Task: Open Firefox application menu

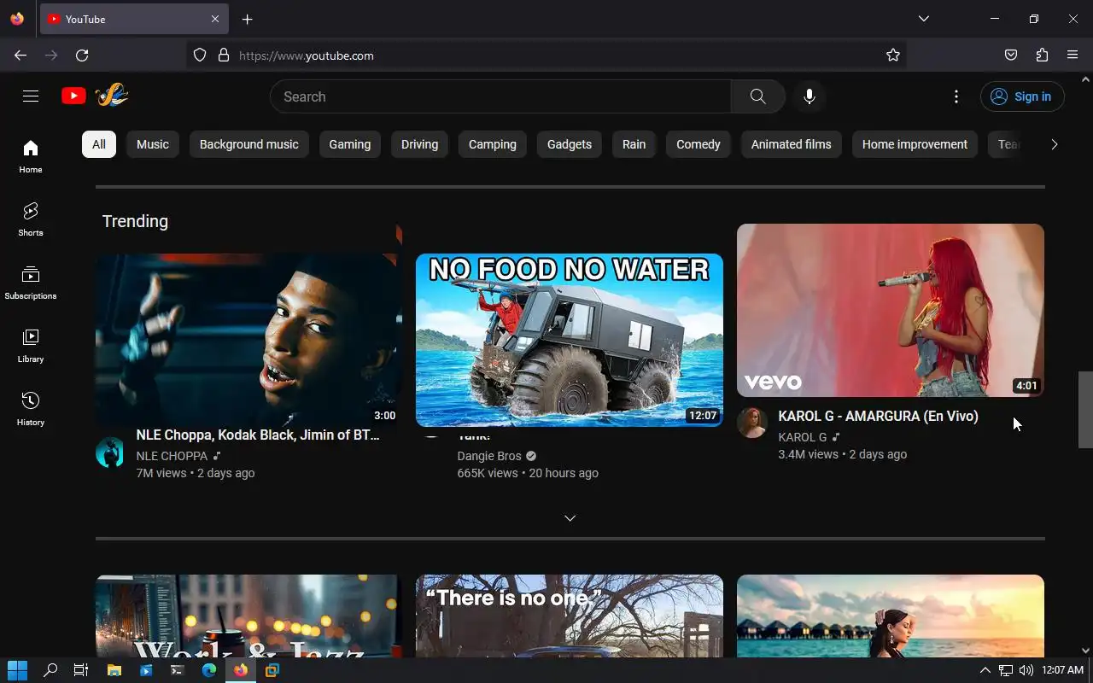Action: pyautogui.click(x=1073, y=55)
